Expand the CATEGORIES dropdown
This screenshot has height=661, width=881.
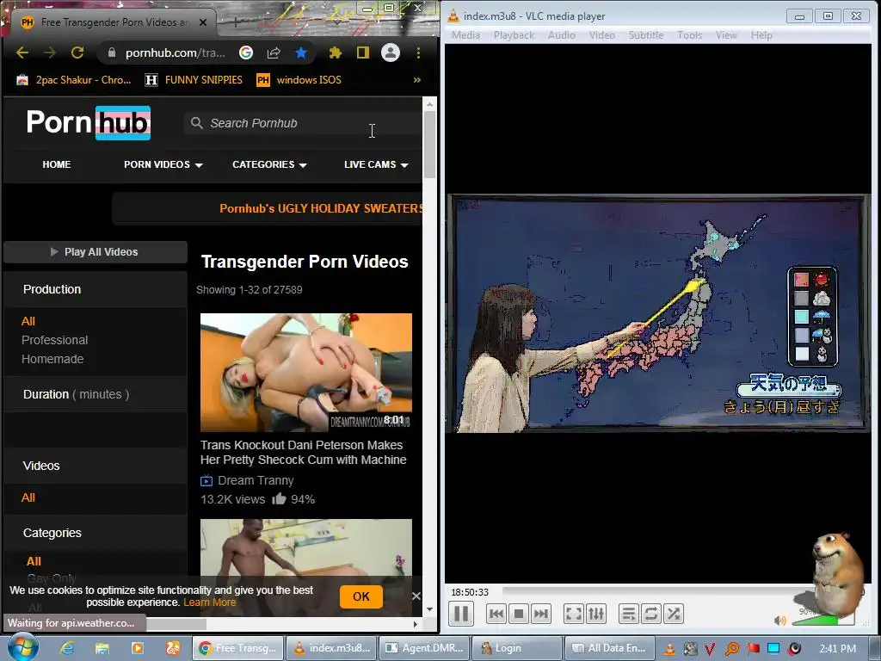(x=269, y=164)
